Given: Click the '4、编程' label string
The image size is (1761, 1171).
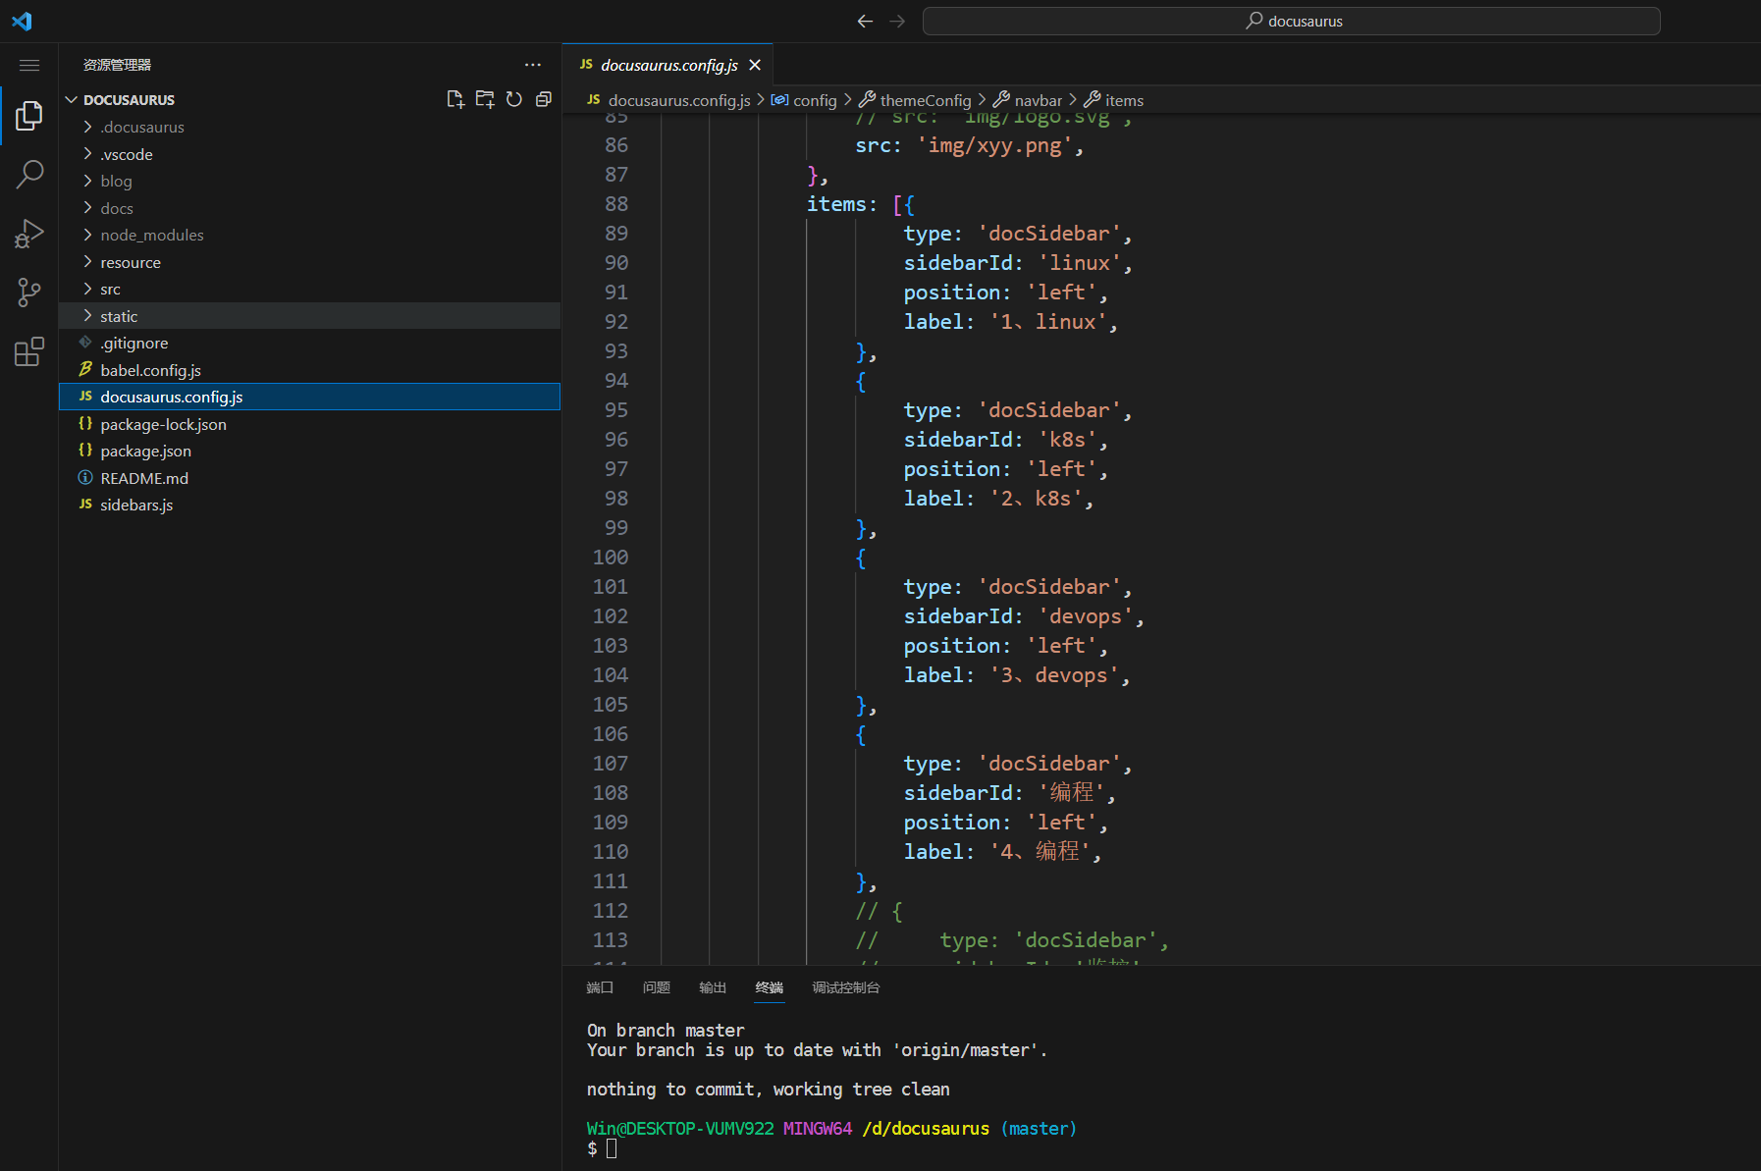Looking at the screenshot, I should [1040, 852].
